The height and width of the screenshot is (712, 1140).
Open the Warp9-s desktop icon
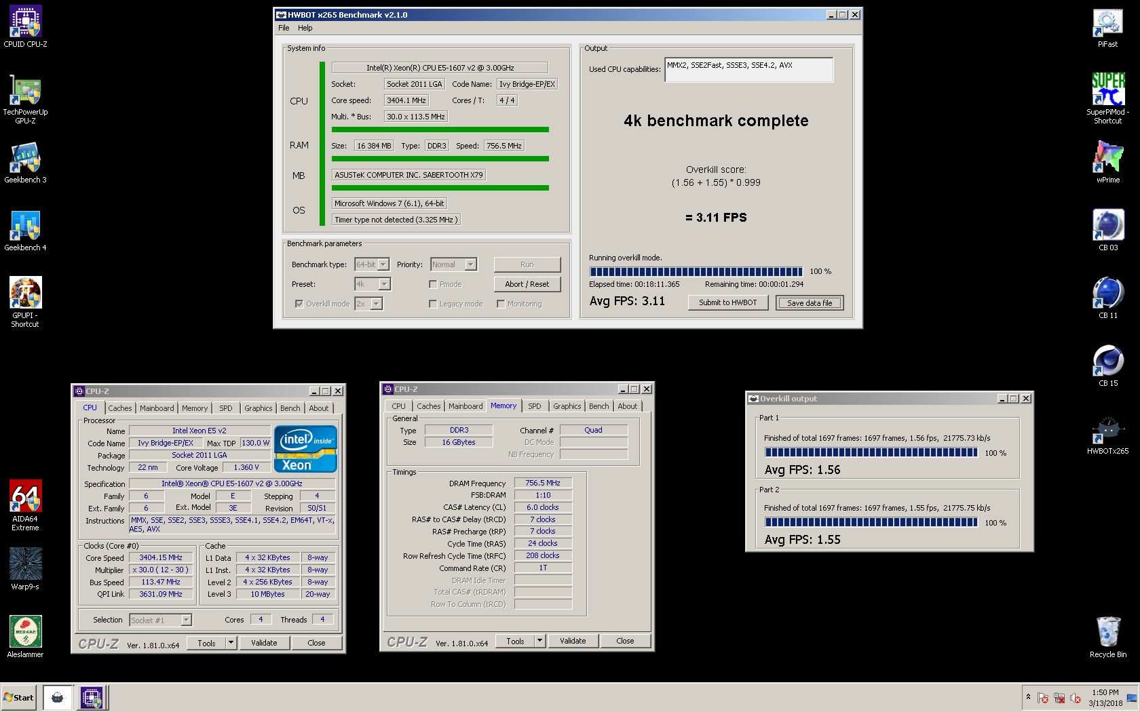tap(25, 570)
